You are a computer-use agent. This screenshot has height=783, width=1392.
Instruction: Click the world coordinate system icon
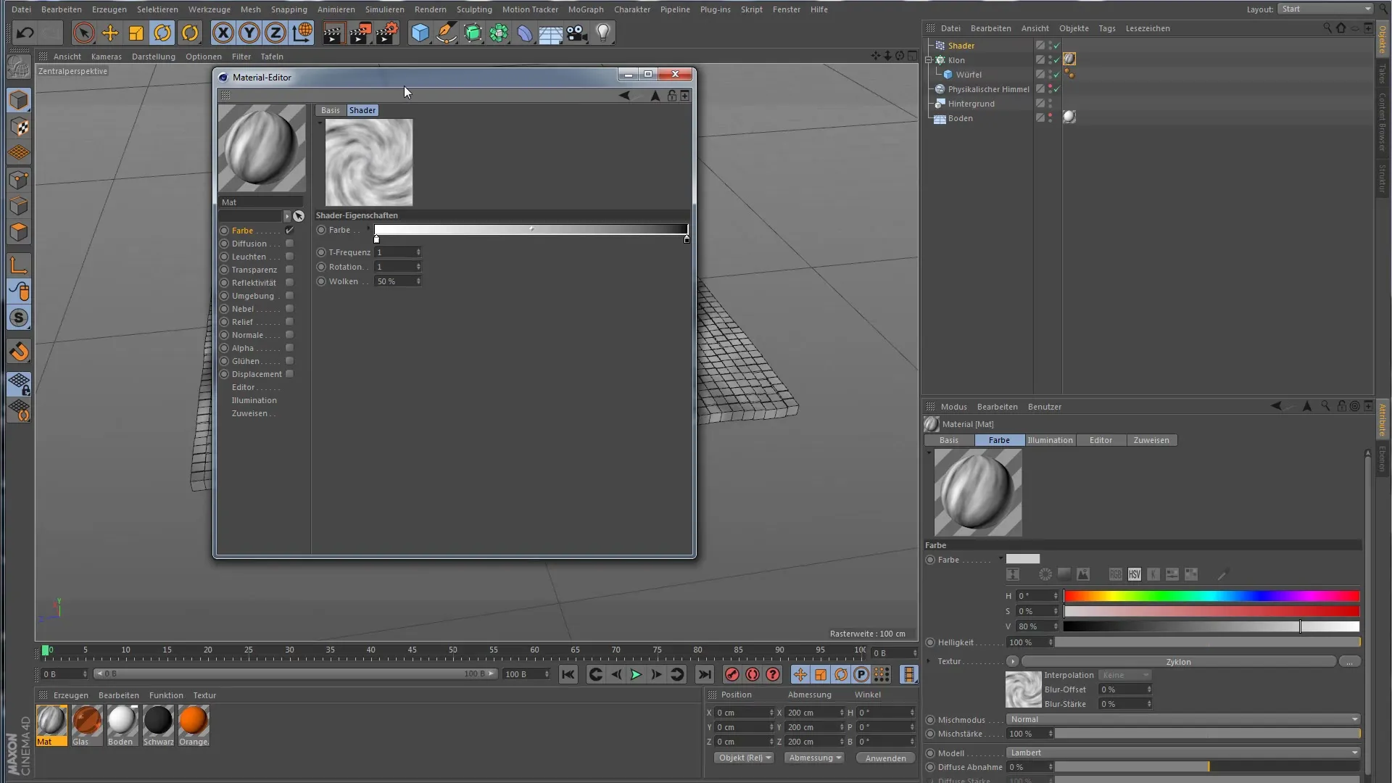(302, 33)
